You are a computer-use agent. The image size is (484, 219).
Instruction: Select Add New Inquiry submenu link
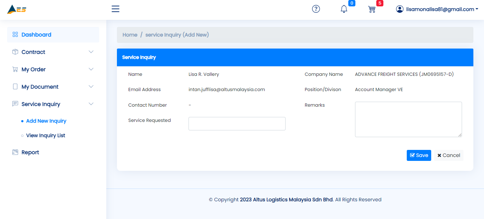click(x=46, y=121)
